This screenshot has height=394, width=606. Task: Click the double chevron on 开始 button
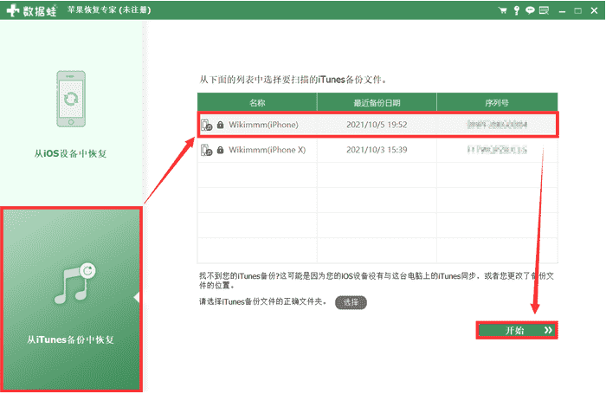[x=548, y=330]
